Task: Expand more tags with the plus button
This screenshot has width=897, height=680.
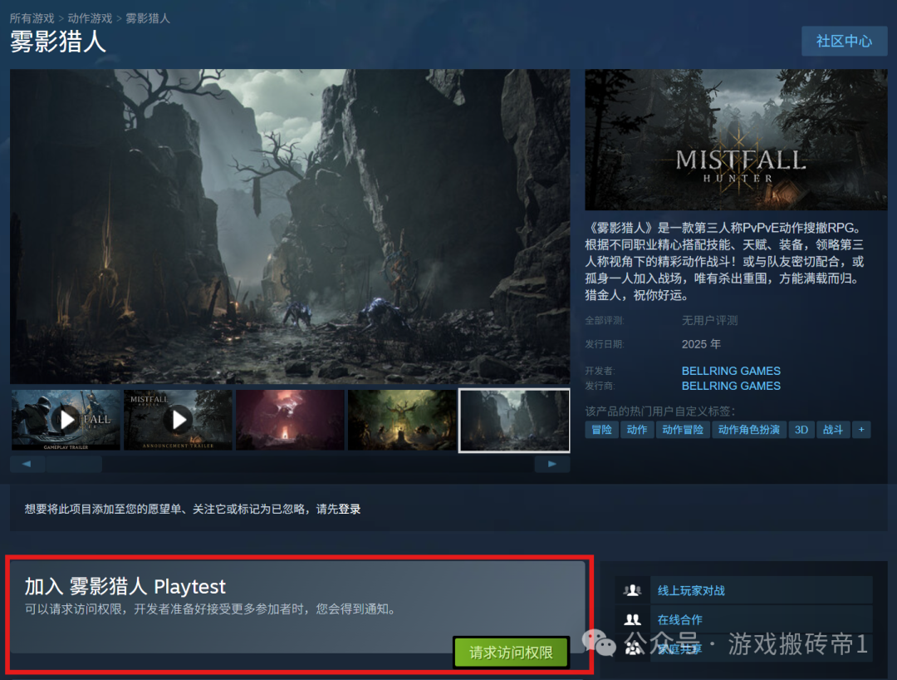Action: tap(861, 430)
